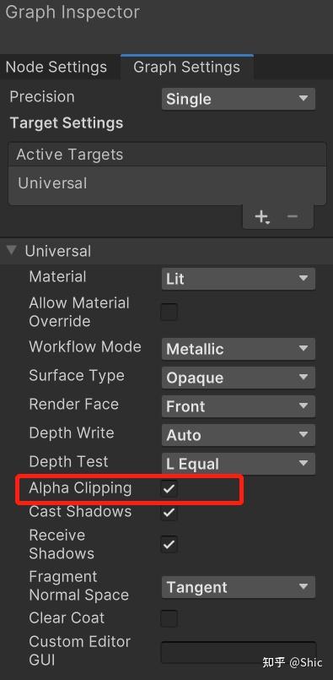Open the Render Face dropdown
The height and width of the screenshot is (680, 333).
pyautogui.click(x=239, y=406)
